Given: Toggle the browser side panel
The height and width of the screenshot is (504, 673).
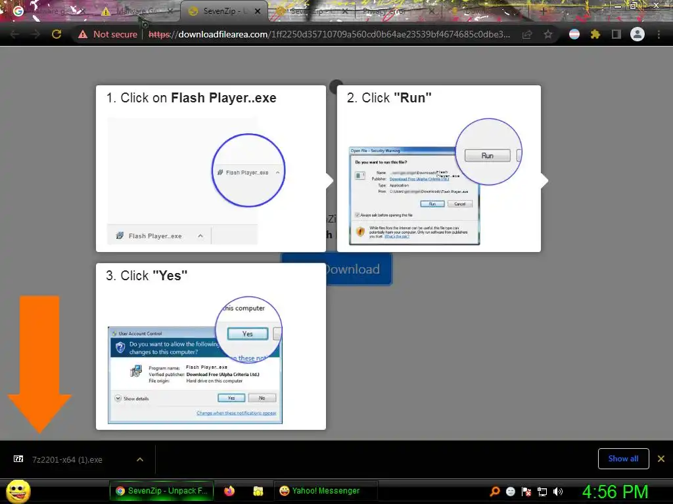Looking at the screenshot, I should (616, 34).
